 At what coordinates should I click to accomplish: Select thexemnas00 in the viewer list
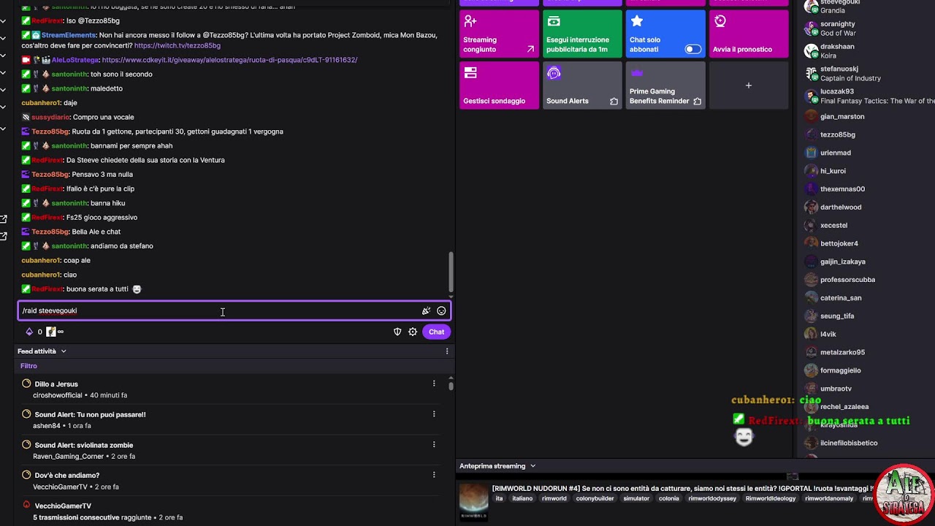pyautogui.click(x=842, y=189)
